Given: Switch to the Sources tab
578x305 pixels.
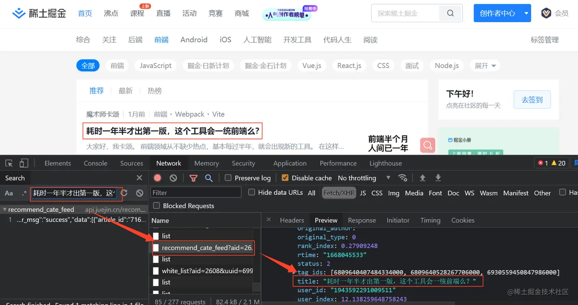Looking at the screenshot, I should click(132, 163).
